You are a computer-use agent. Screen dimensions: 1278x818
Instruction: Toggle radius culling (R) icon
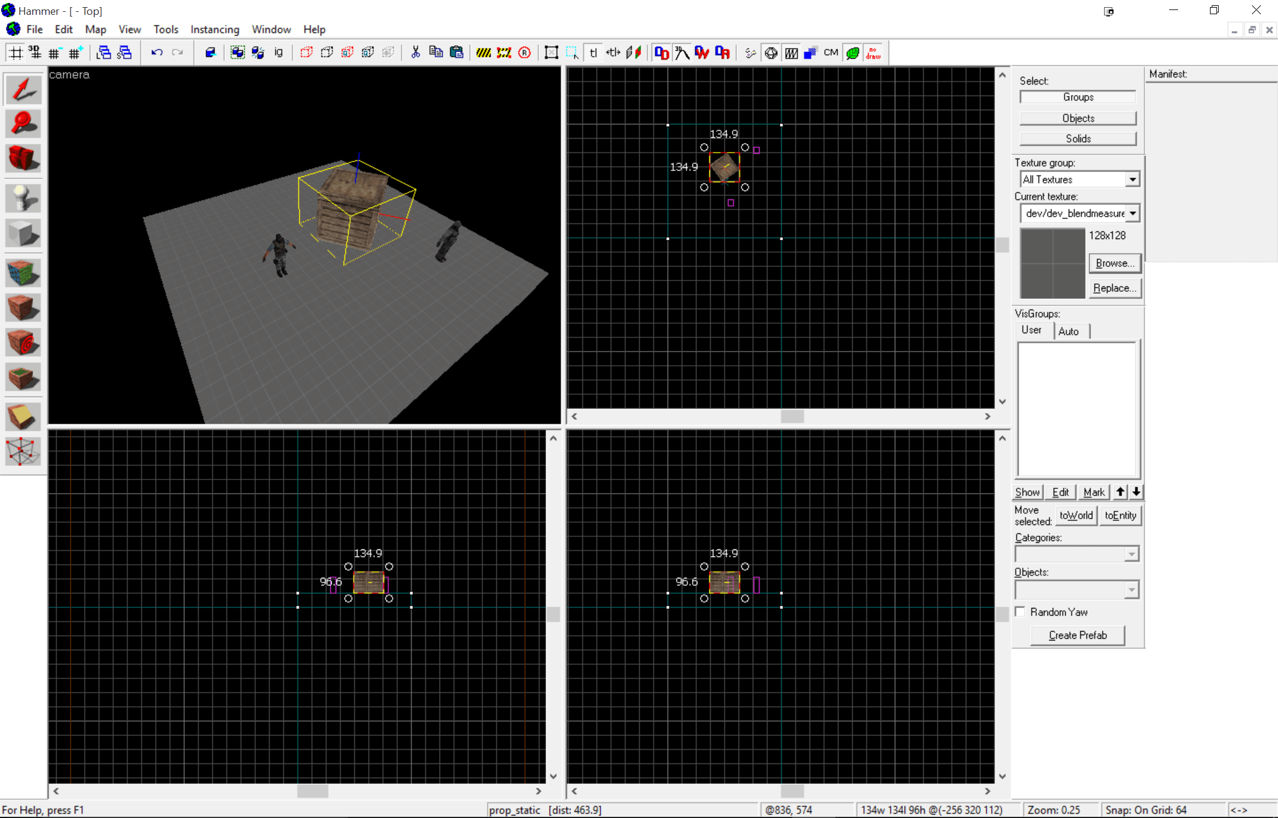pyautogui.click(x=525, y=53)
